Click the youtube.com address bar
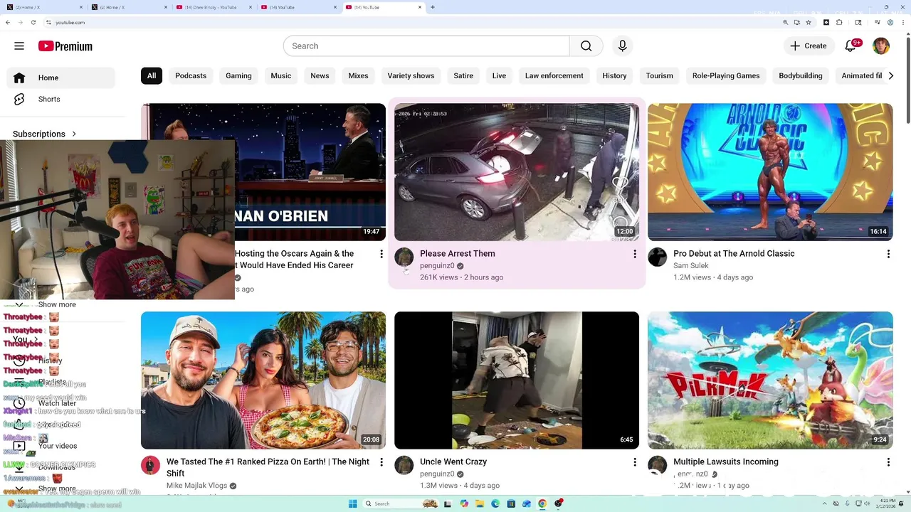This screenshot has width=911, height=512. click(413, 22)
